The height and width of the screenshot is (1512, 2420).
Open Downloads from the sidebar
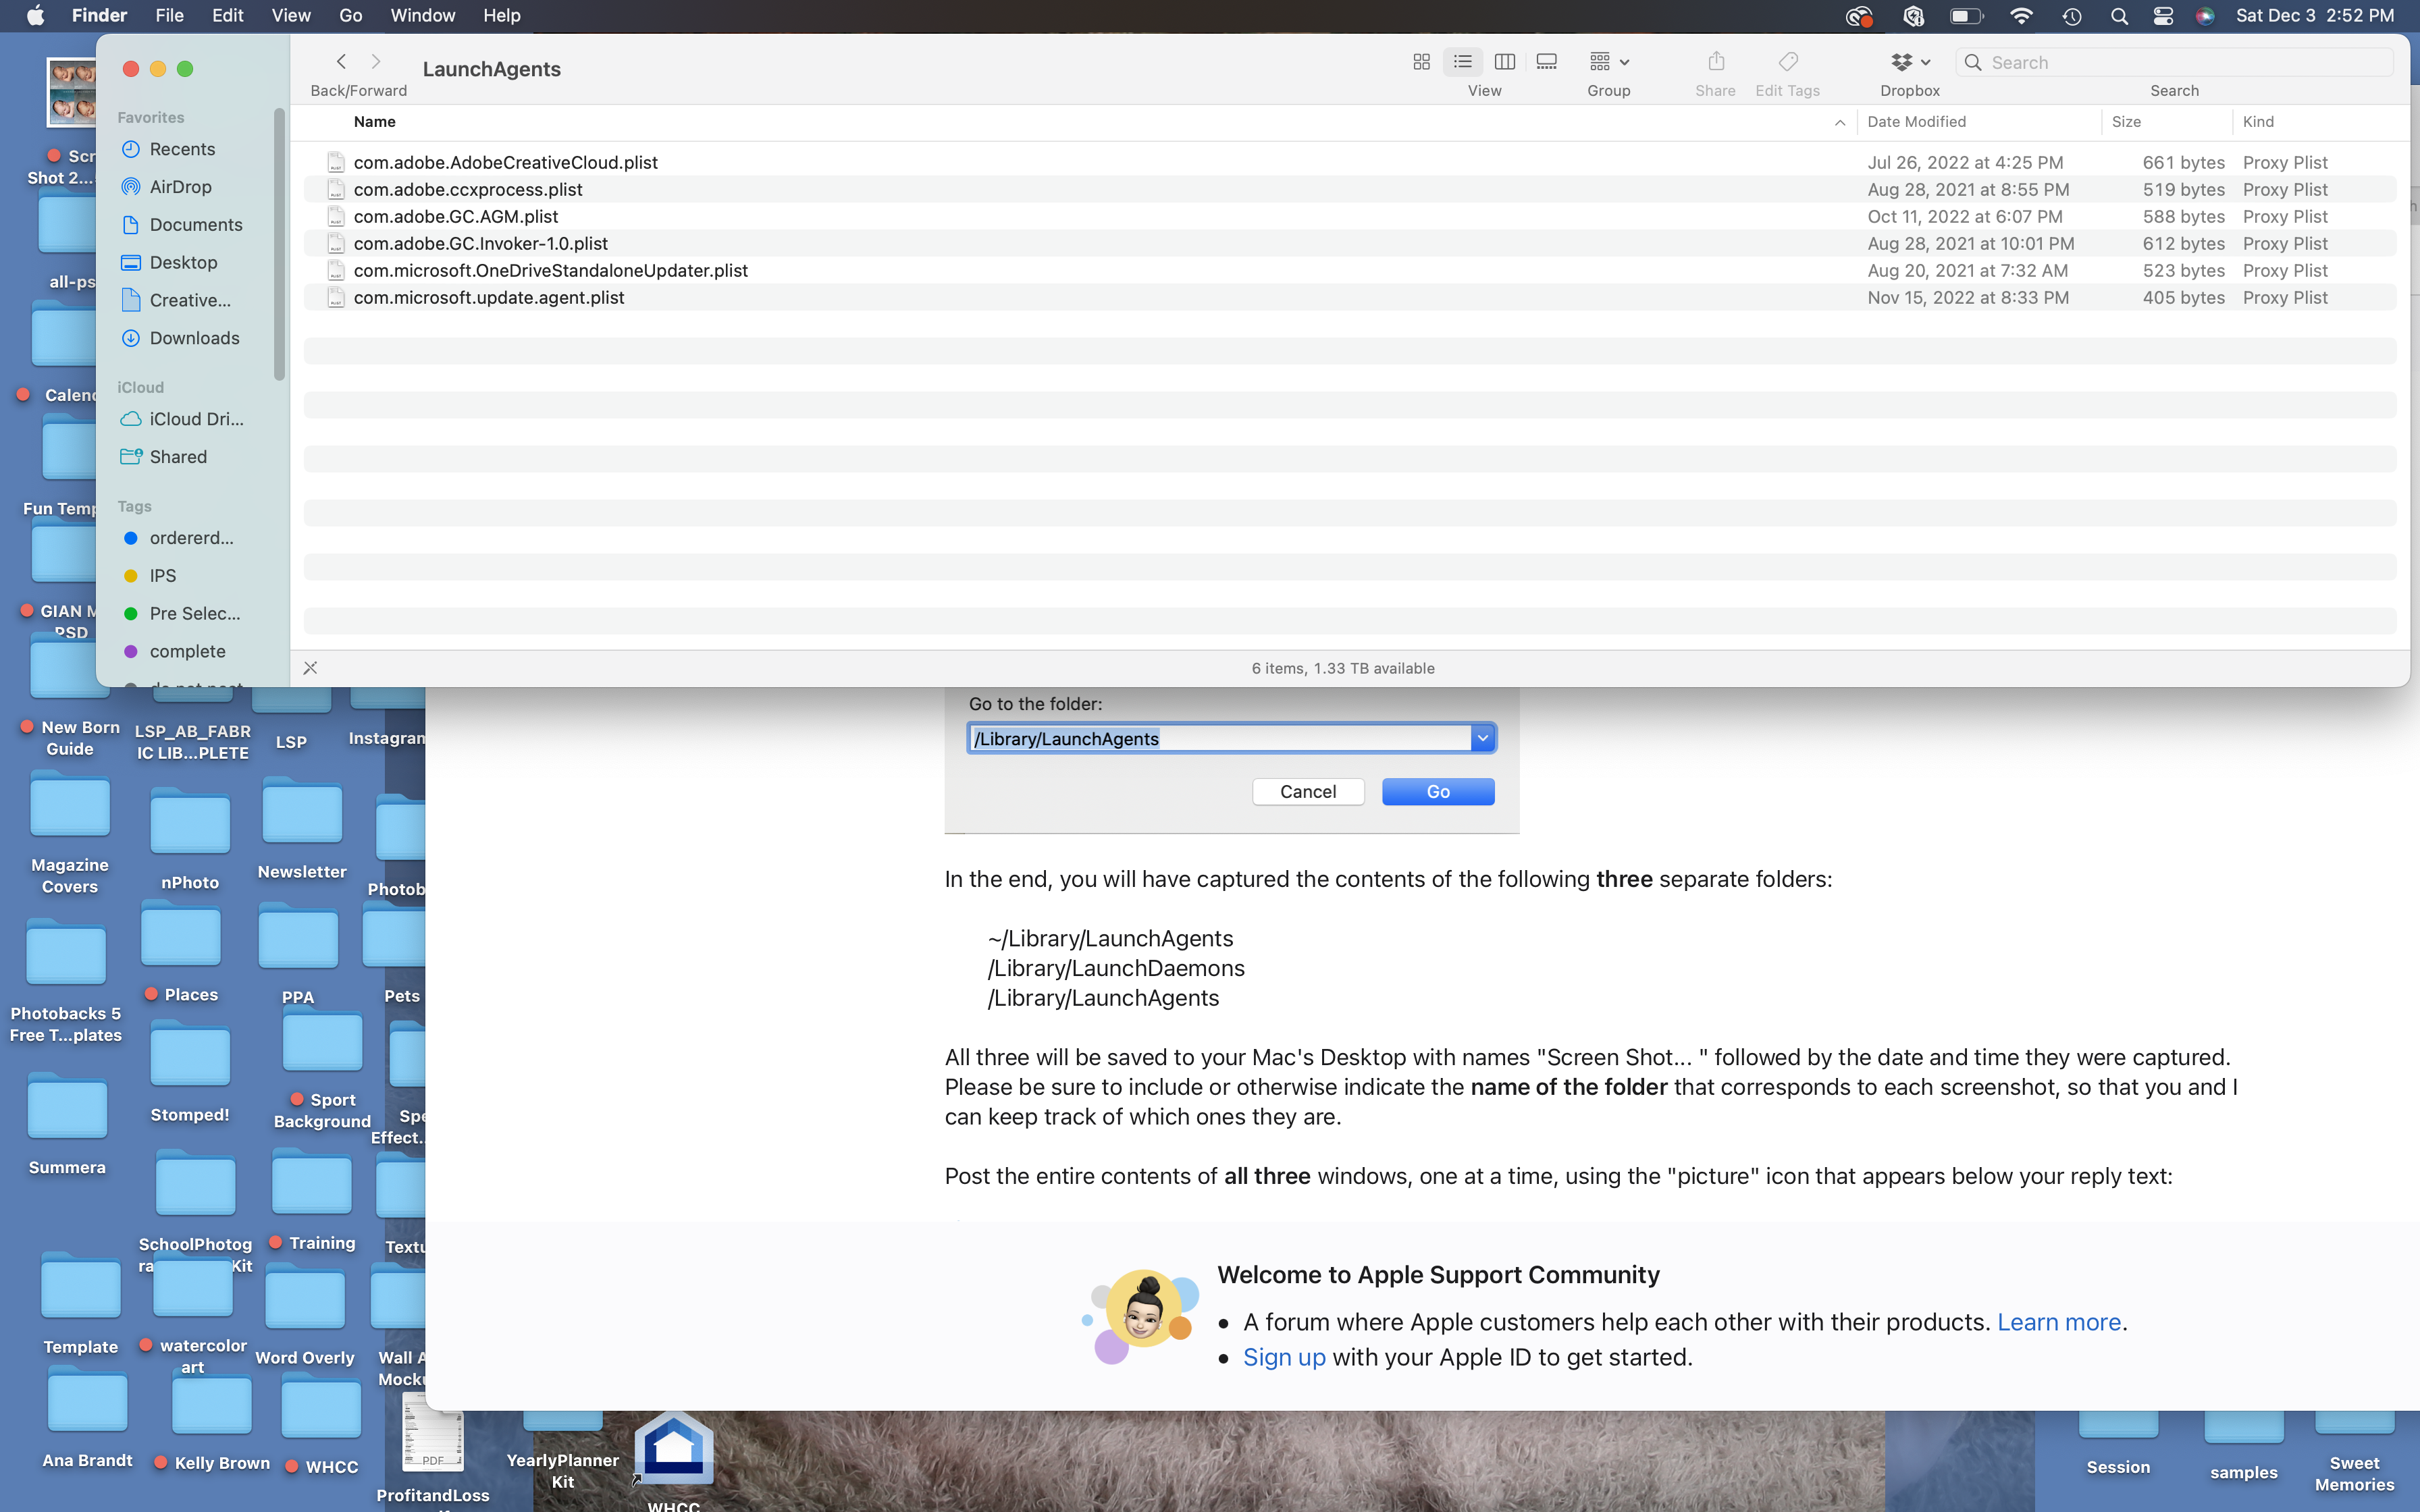coord(194,338)
